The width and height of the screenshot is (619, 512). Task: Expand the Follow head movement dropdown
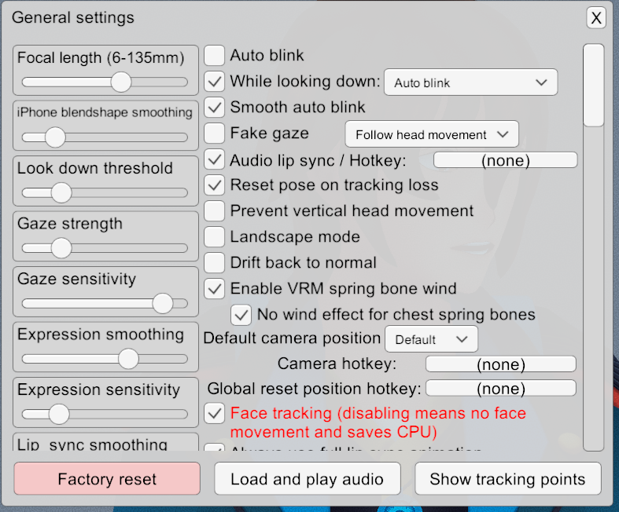432,135
